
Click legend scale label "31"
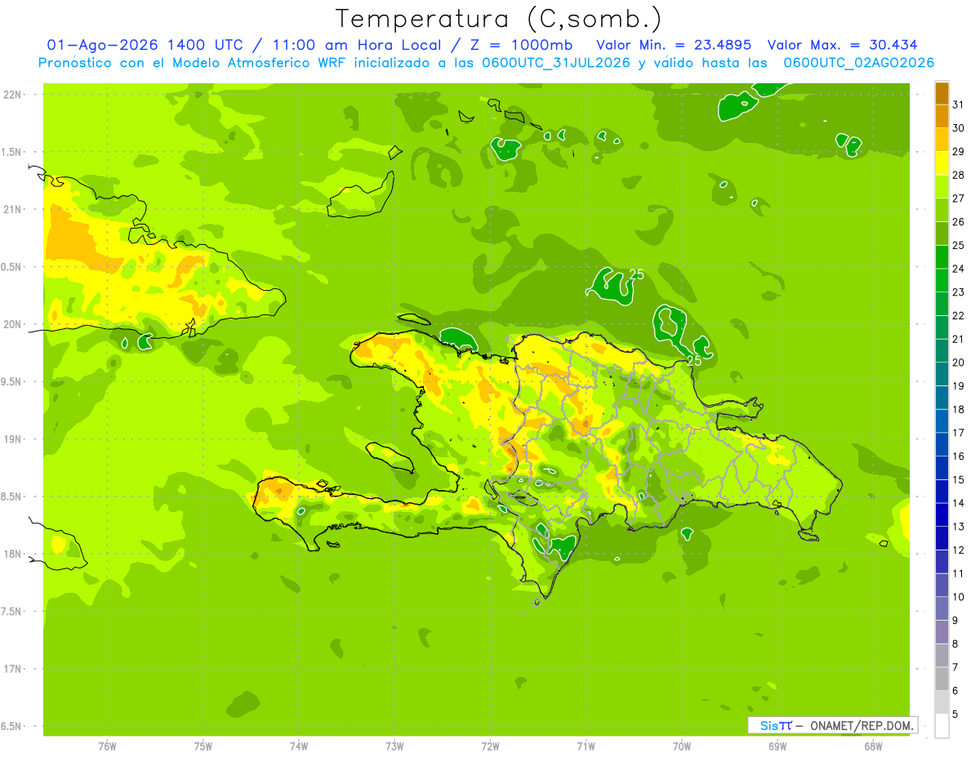pyautogui.click(x=959, y=105)
